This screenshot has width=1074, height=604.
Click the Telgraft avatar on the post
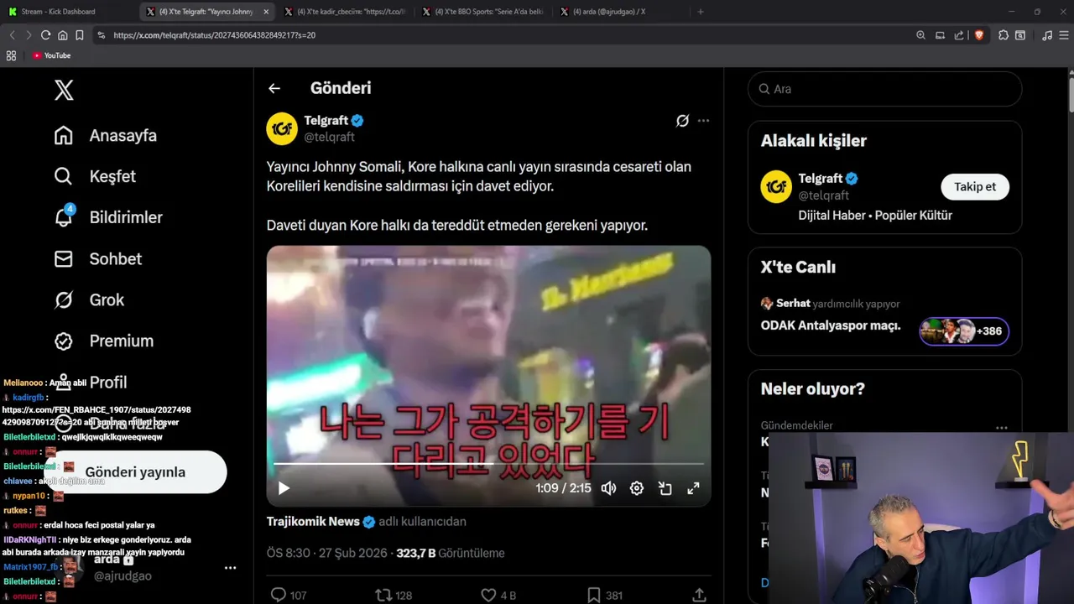[x=282, y=128]
